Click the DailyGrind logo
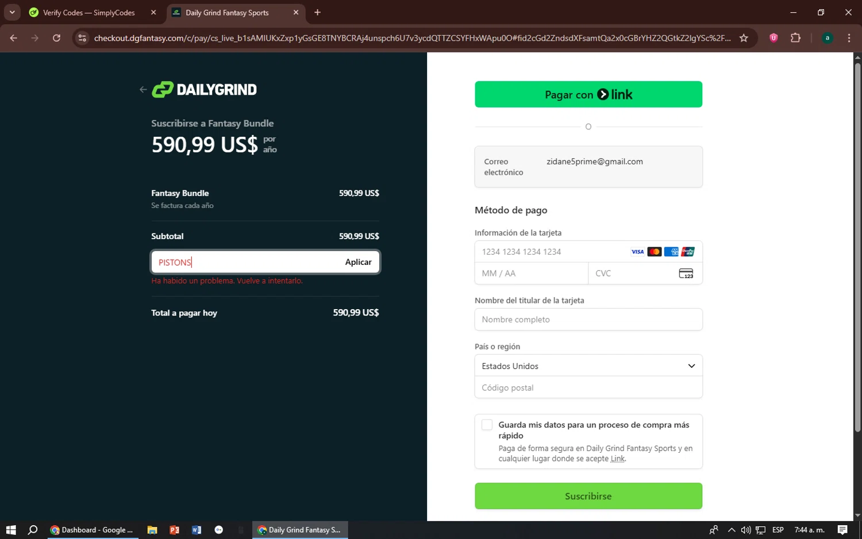The height and width of the screenshot is (539, 862). tap(204, 90)
